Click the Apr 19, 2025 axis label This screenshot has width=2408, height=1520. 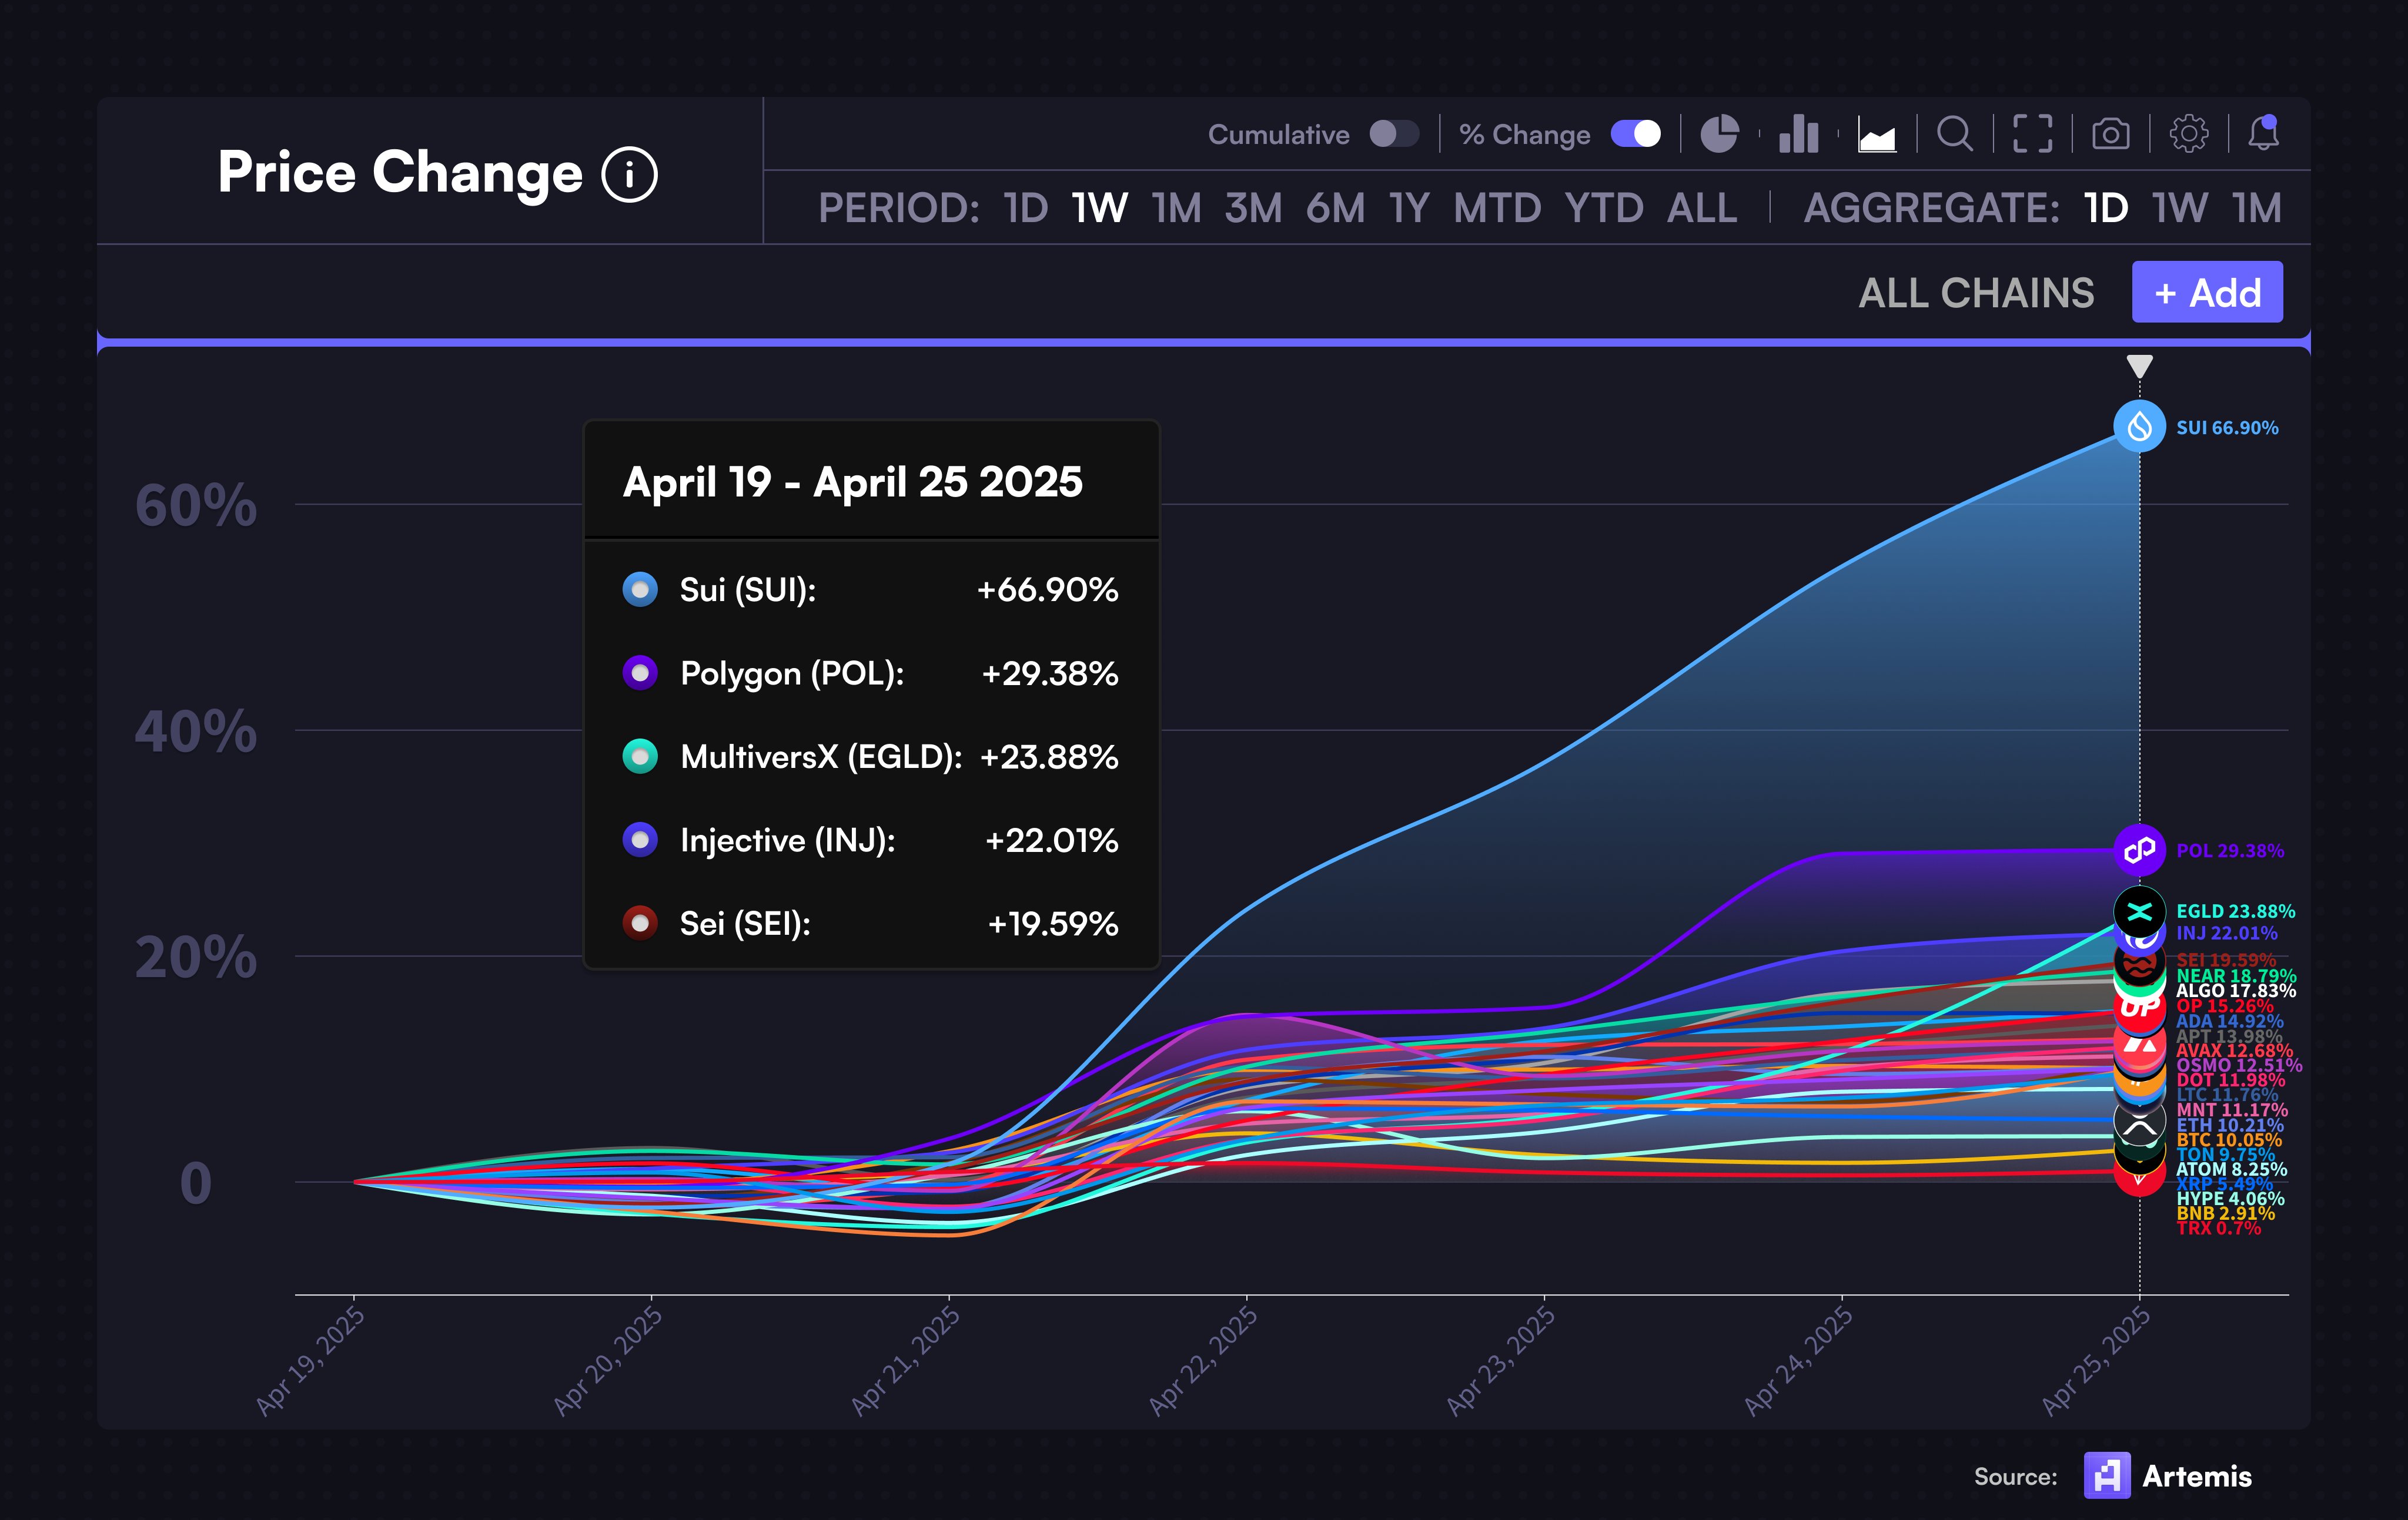click(310, 1361)
